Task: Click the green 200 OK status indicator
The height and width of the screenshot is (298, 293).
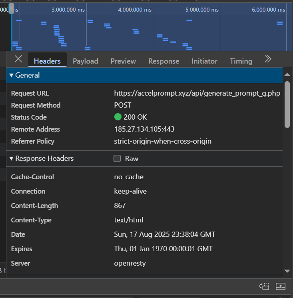Action: coord(118,117)
